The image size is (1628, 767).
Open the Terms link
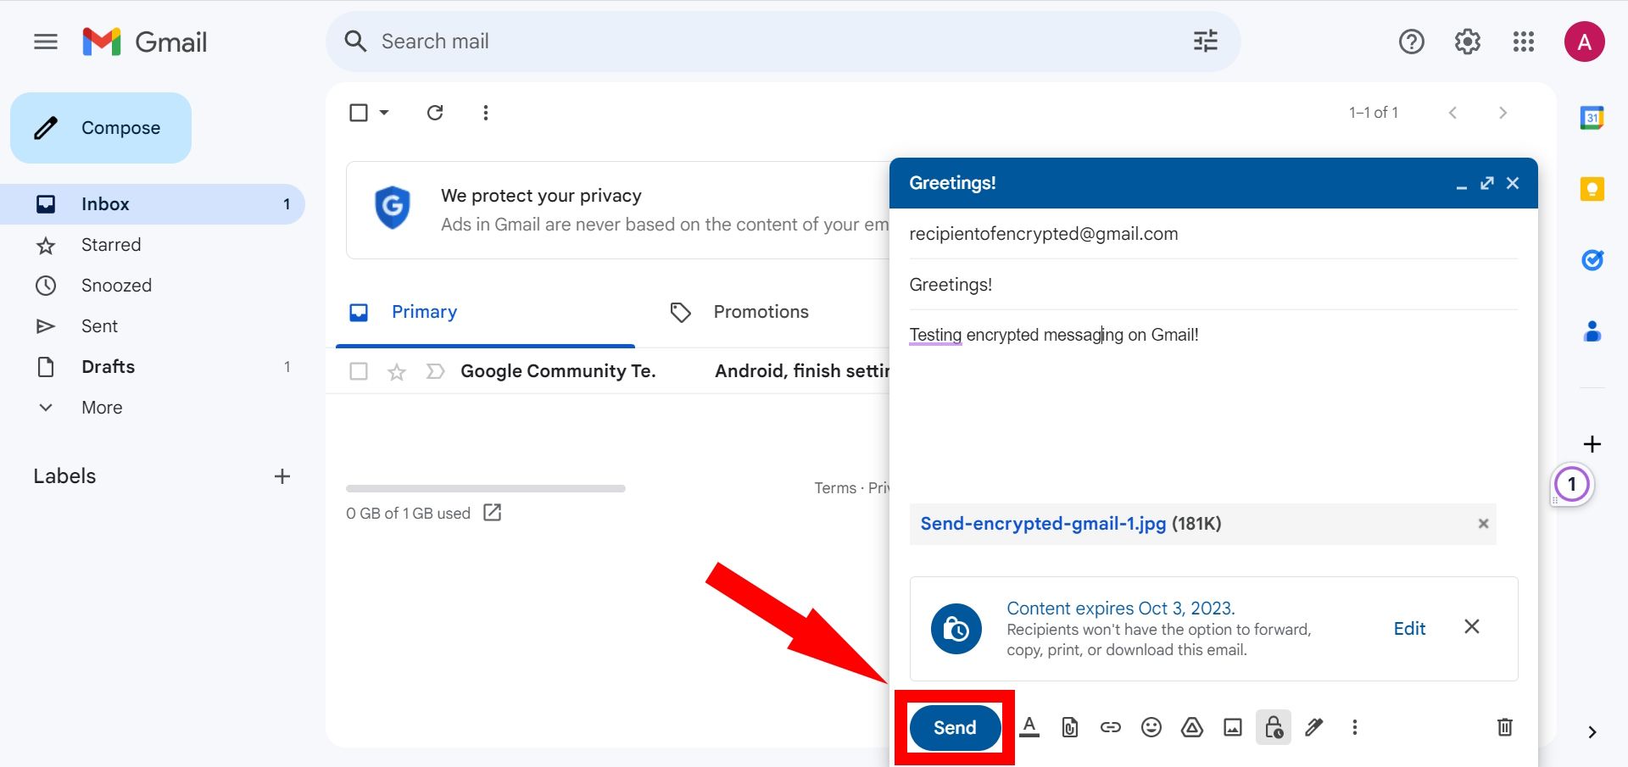point(835,488)
